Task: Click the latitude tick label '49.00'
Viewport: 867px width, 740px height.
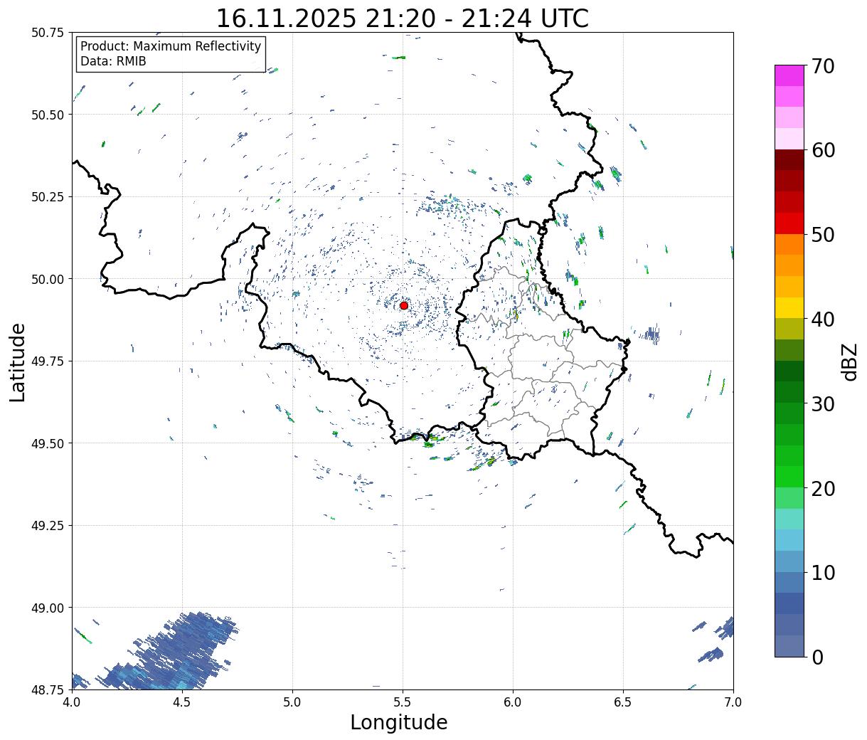Action: (47, 608)
